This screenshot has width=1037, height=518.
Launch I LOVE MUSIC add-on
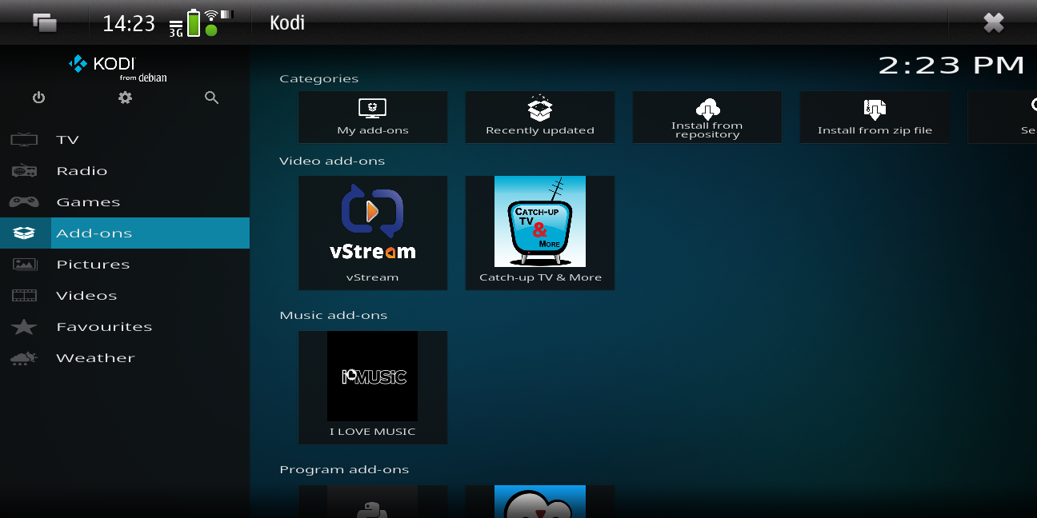(x=373, y=387)
